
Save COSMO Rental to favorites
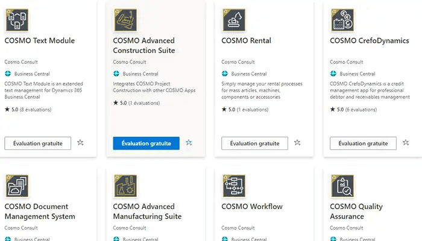[x=297, y=143]
